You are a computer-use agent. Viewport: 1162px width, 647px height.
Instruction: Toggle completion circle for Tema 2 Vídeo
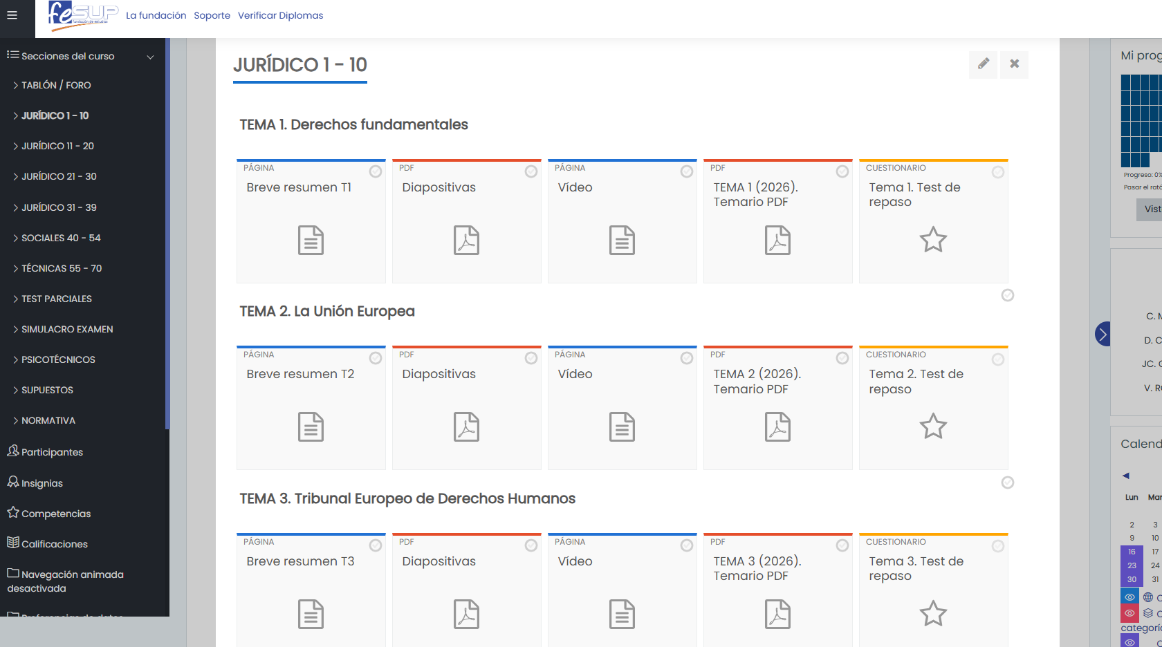tap(686, 358)
